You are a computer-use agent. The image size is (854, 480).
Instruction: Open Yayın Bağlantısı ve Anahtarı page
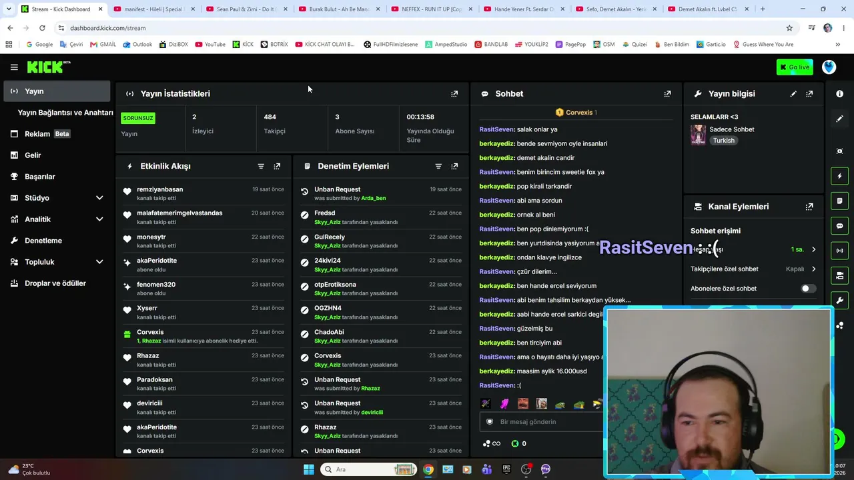[65, 113]
